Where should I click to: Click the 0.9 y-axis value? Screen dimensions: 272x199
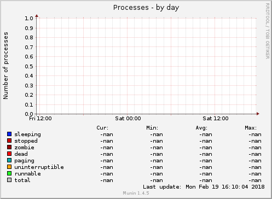(x=29, y=28)
